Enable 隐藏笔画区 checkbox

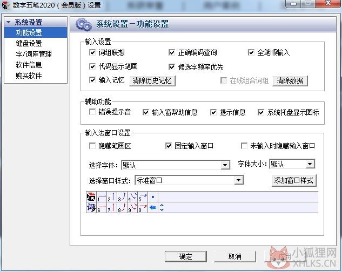[92, 146]
